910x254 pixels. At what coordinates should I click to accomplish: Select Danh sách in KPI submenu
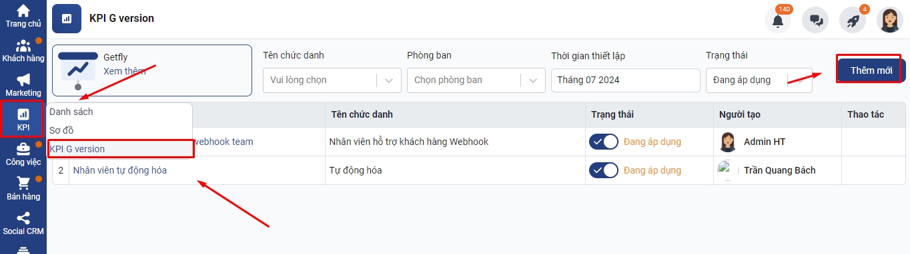[x=71, y=112]
